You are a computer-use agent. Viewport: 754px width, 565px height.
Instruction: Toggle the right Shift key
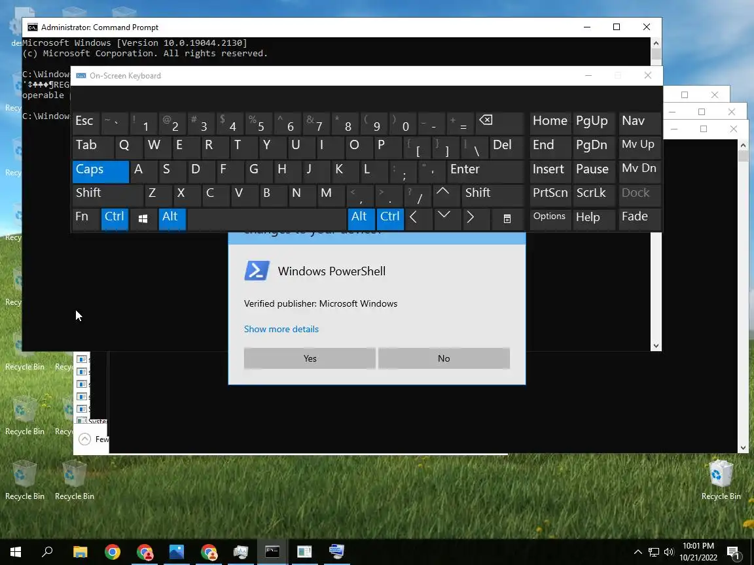point(492,195)
